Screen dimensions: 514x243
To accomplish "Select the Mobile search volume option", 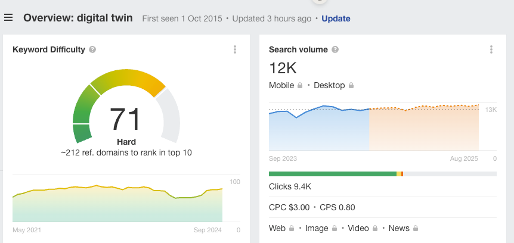I will [281, 85].
